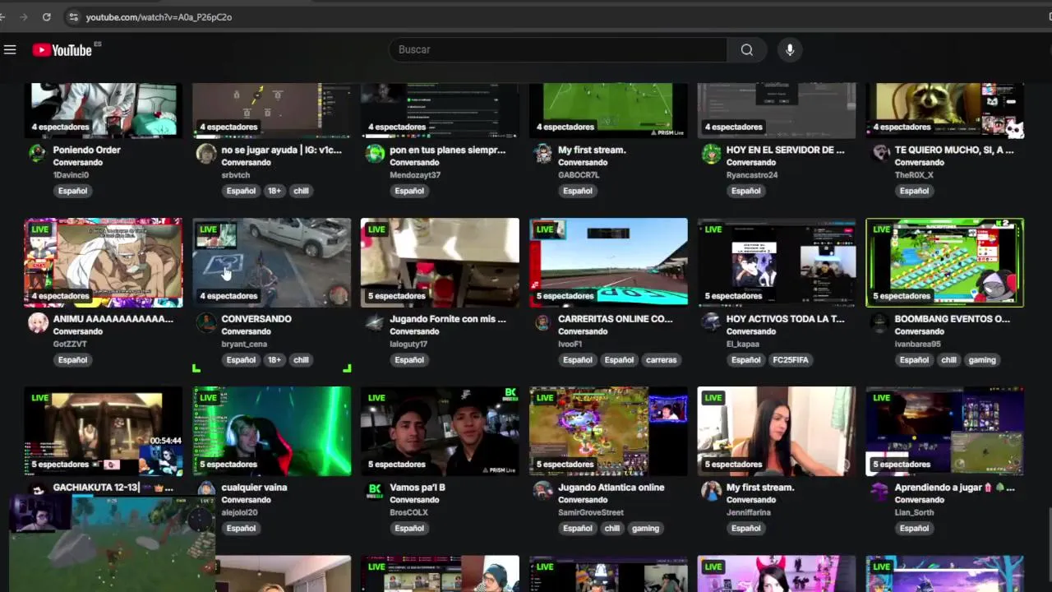Open laloguty17 channel avatar
The height and width of the screenshot is (592, 1052).
[x=375, y=322]
